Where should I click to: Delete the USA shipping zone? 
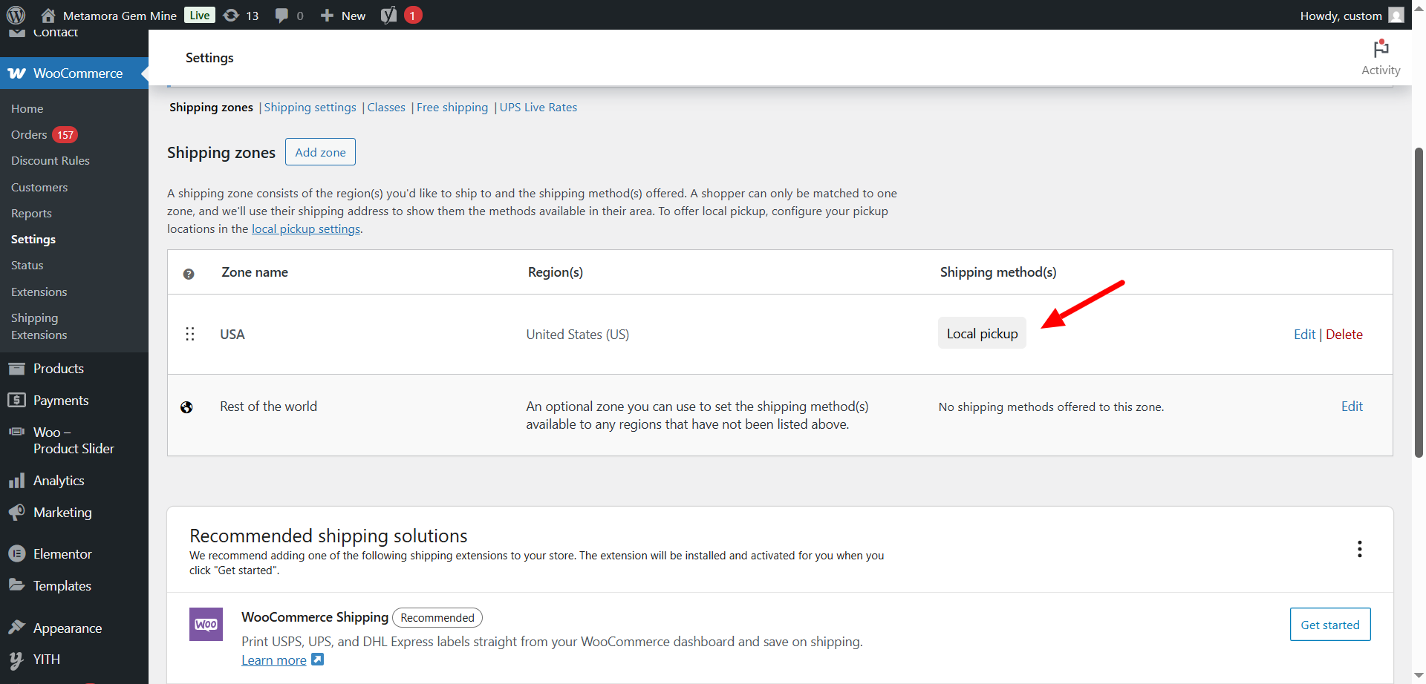point(1344,335)
